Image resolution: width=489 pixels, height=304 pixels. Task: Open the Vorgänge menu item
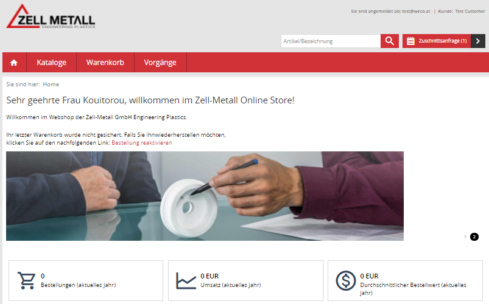coord(160,62)
